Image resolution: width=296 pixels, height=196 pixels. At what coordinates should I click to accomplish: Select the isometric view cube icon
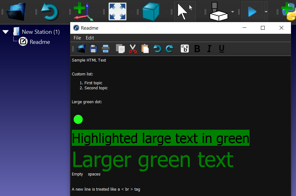(151, 12)
